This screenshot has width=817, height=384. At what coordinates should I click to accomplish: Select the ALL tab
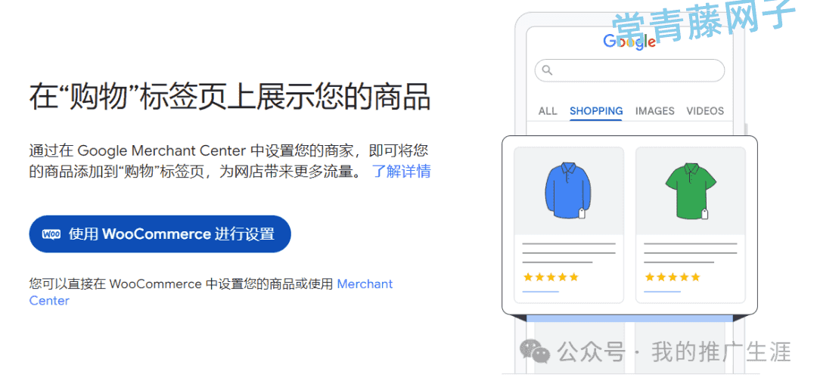coord(548,111)
